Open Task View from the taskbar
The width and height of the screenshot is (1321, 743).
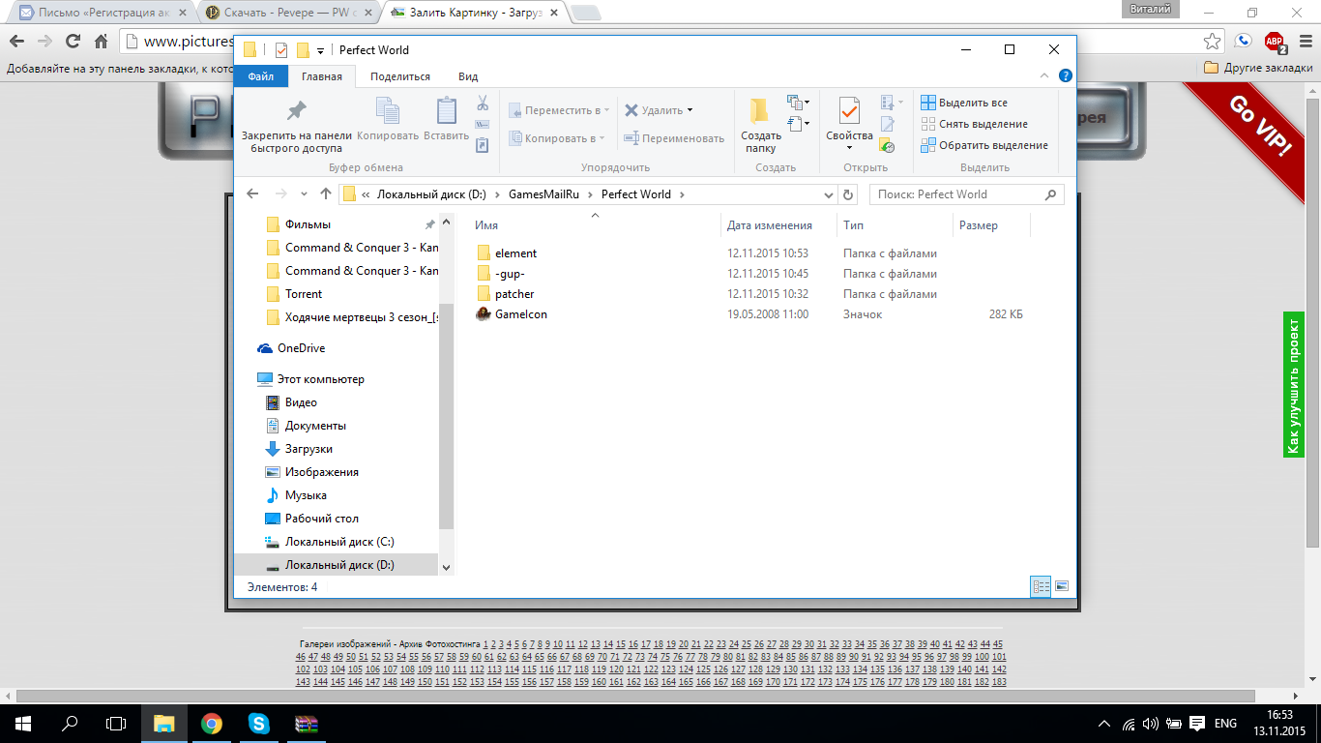116,724
